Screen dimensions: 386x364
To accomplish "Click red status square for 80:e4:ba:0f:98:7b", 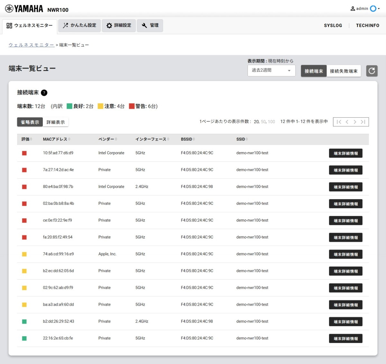I will click(24, 187).
